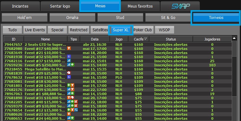Sort by Nome column header
Image resolution: width=241 pixels, height=121 pixels.
(45, 39)
